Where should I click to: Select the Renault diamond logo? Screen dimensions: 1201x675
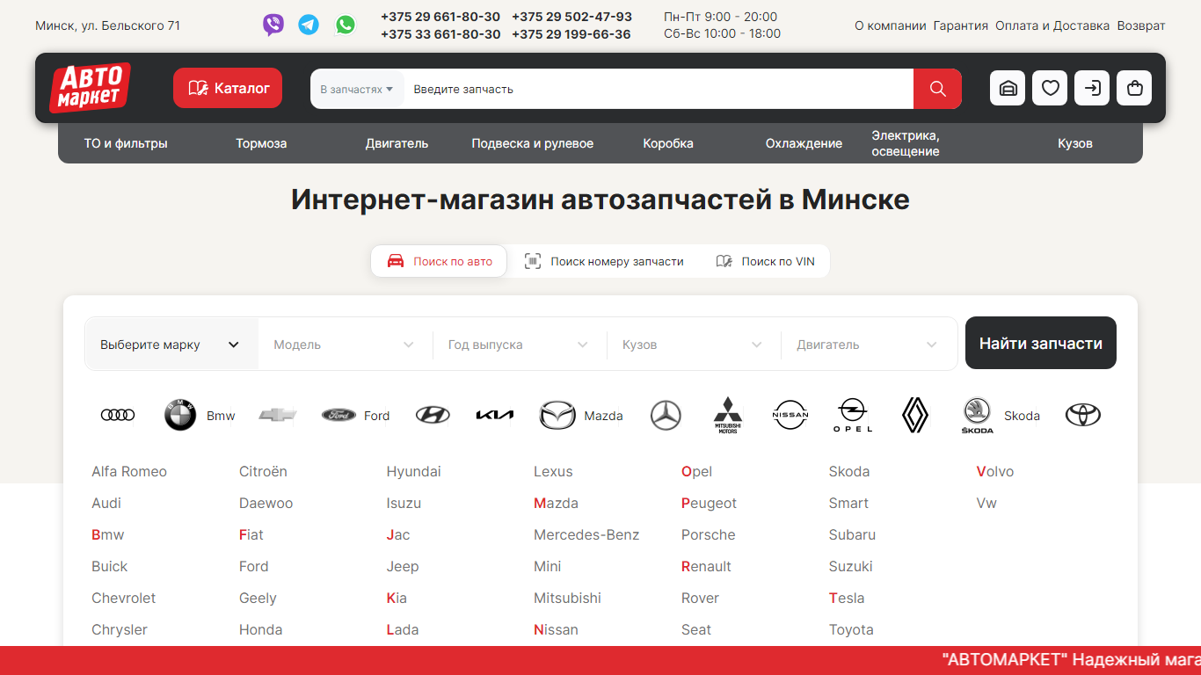coord(915,415)
